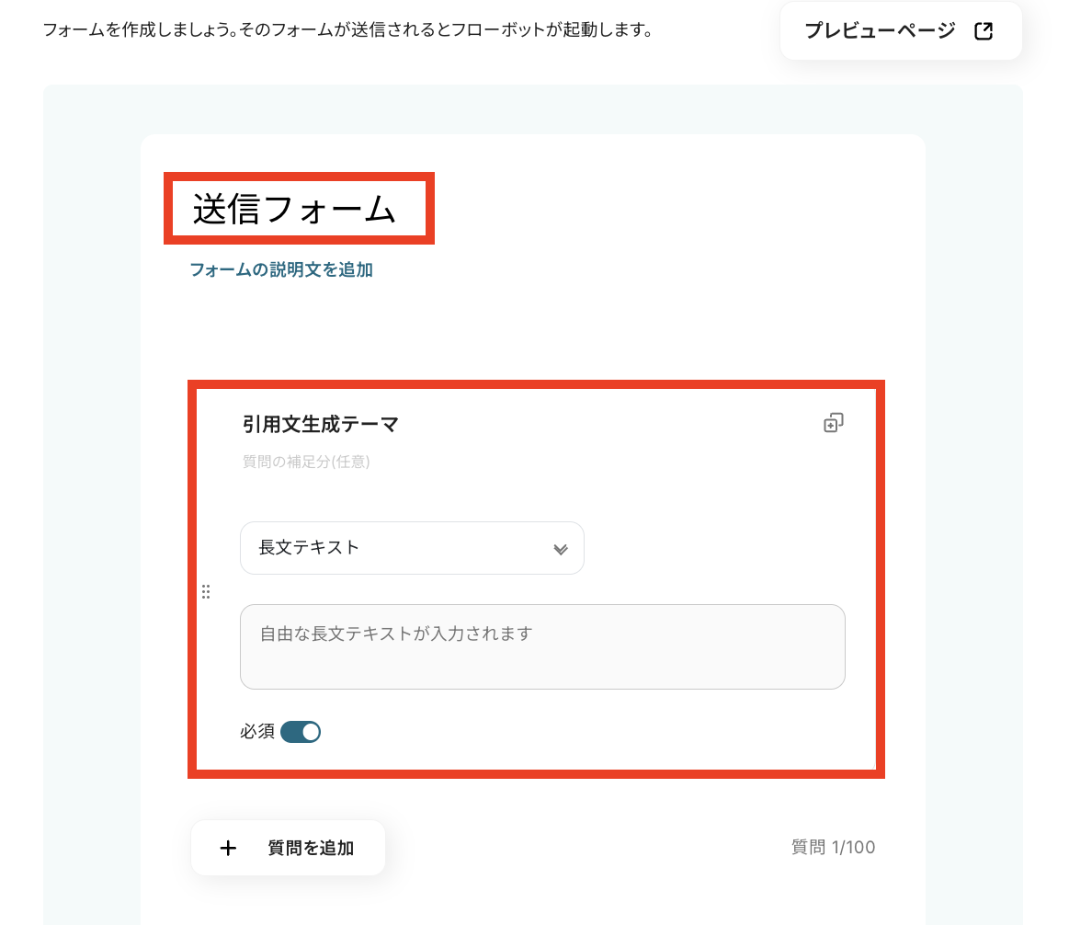Click the instruction text about creating a form
Screen dimensions: 1069x925
point(347,29)
